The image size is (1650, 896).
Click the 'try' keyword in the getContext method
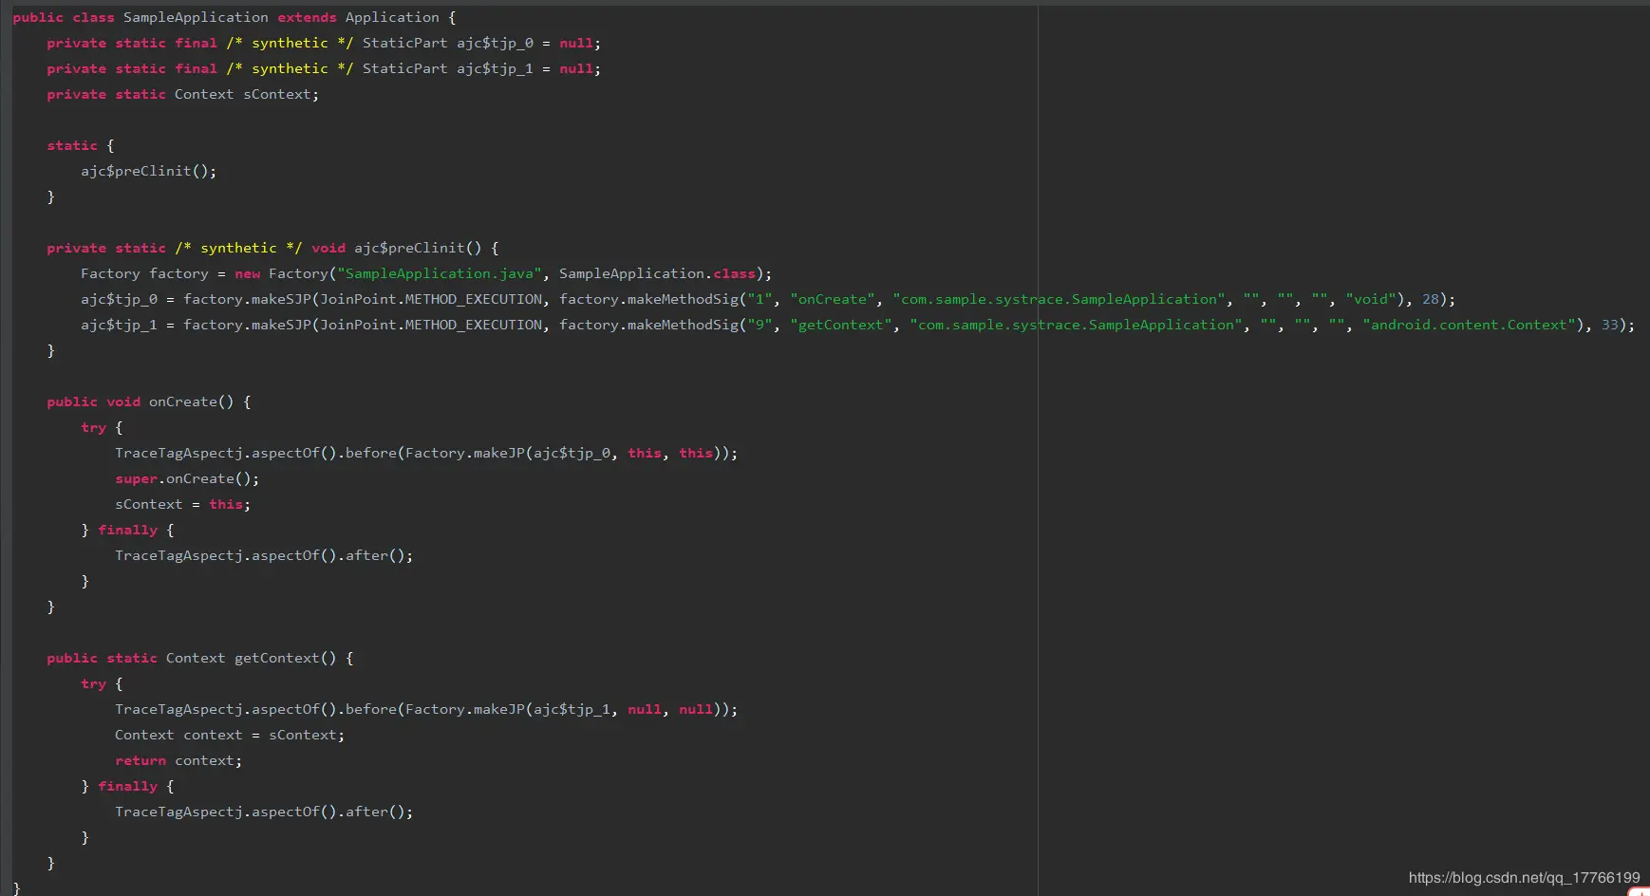[x=93, y=683]
